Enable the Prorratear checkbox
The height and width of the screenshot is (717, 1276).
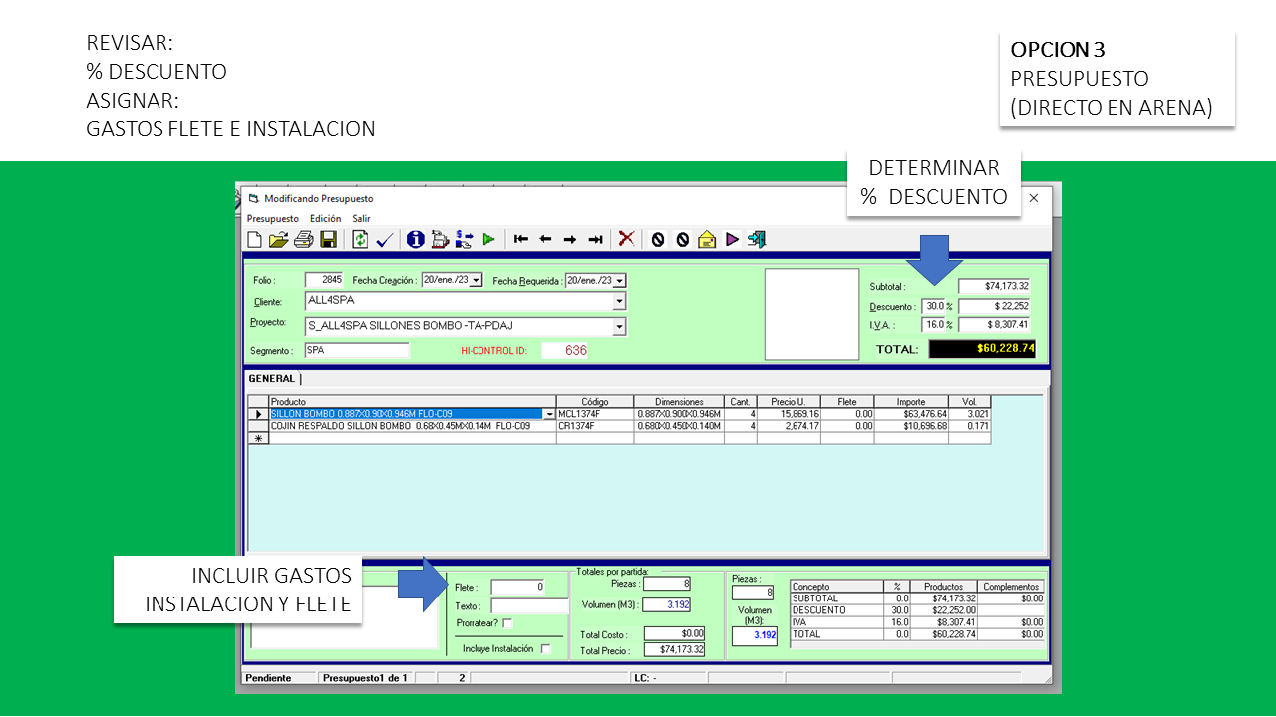click(x=507, y=623)
